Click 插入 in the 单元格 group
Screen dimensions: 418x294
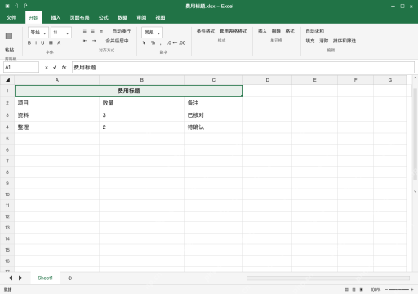pos(262,32)
